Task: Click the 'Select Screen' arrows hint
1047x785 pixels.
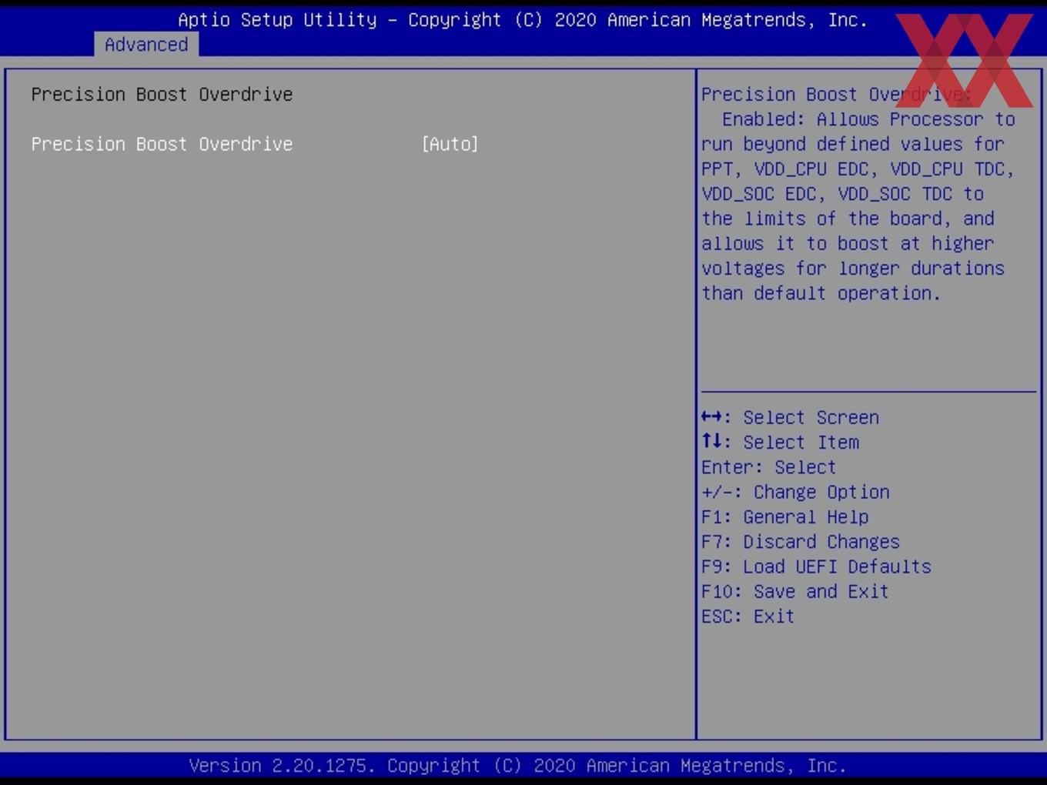Action: pos(790,417)
